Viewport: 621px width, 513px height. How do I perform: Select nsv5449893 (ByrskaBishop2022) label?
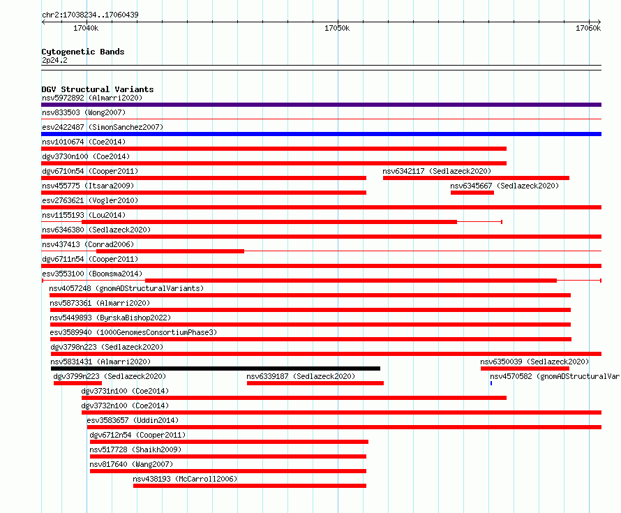pos(110,318)
